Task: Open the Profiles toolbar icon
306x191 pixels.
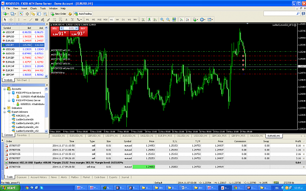Action: (13, 14)
